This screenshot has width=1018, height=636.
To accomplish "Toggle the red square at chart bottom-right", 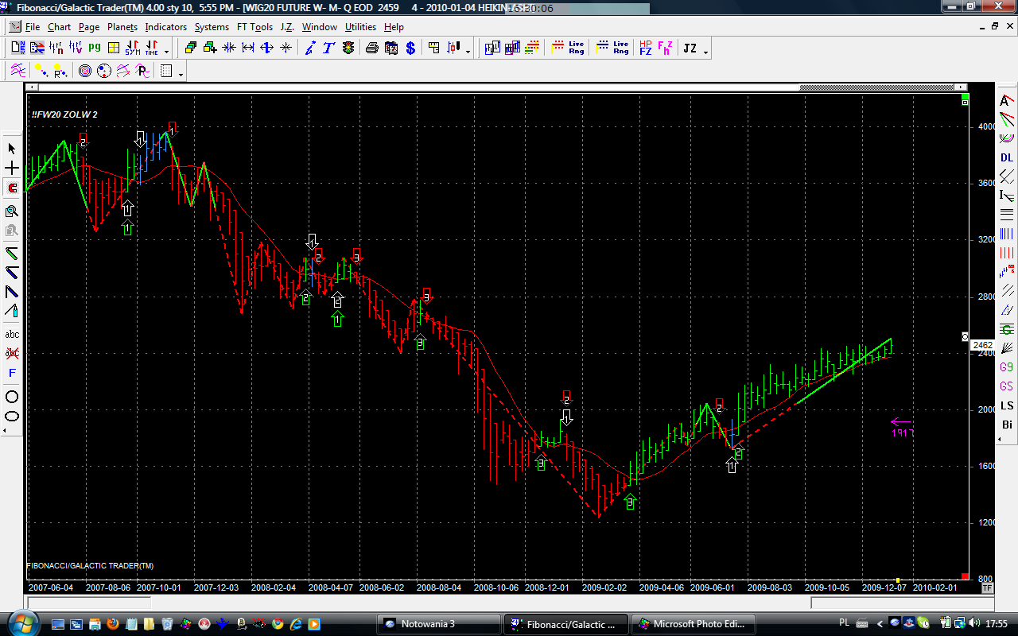I will tap(965, 576).
